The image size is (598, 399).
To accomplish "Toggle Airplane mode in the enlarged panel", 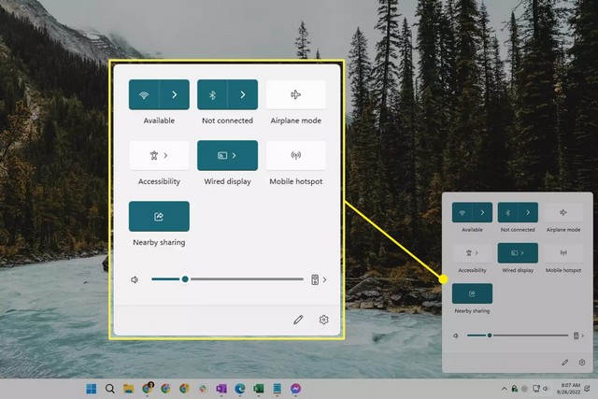I will pos(296,94).
